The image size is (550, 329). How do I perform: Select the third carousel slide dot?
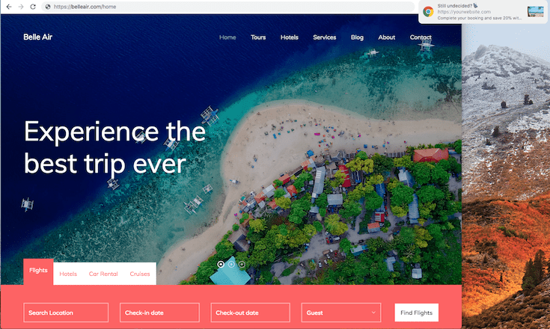242,264
